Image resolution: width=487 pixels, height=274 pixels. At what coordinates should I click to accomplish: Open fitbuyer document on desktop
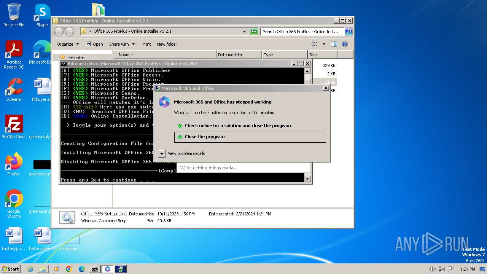[41, 90]
